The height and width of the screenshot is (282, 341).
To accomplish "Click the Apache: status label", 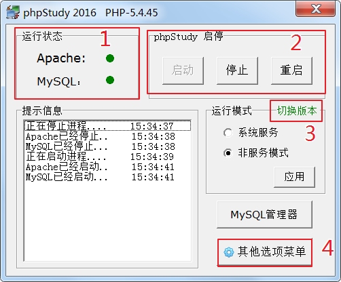I will [61, 58].
